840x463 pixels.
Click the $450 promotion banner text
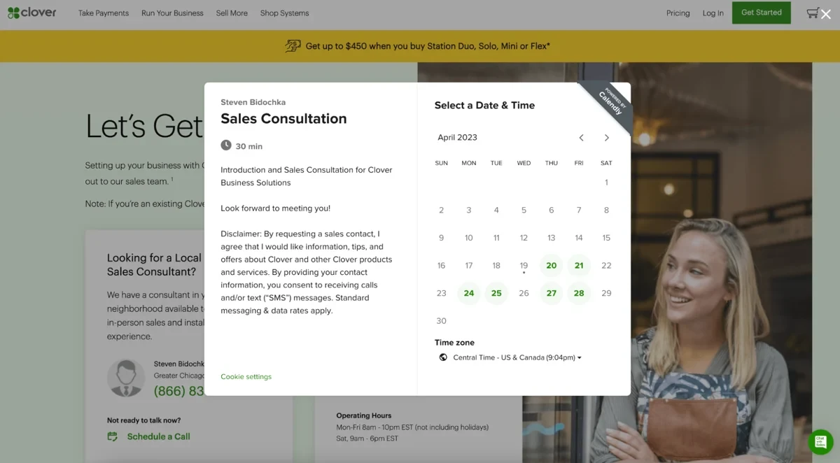coord(428,46)
